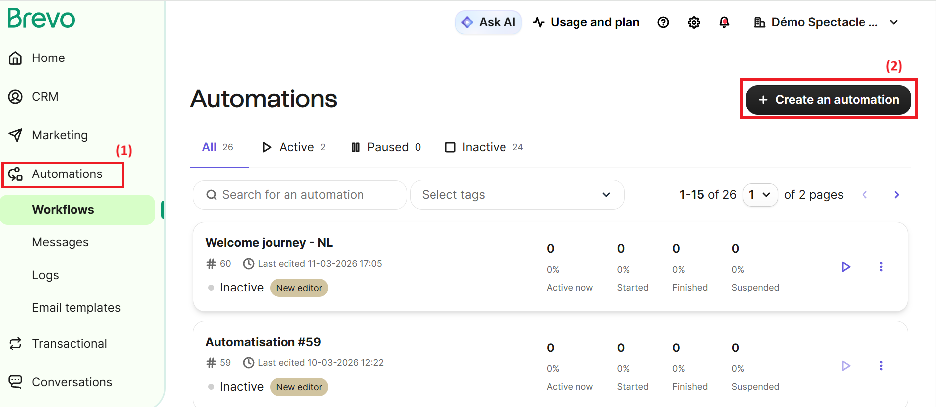Image resolution: width=936 pixels, height=407 pixels.
Task: Go to previous page of automations
Action: click(x=864, y=195)
